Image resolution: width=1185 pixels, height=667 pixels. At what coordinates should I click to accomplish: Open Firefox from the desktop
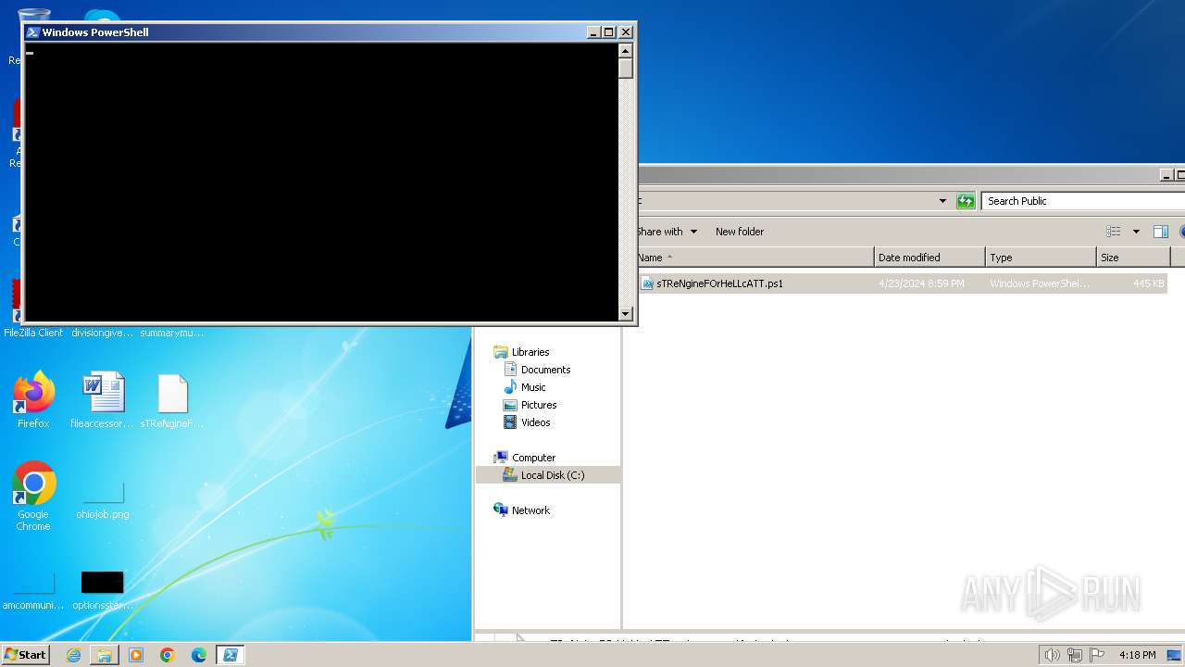click(x=33, y=398)
